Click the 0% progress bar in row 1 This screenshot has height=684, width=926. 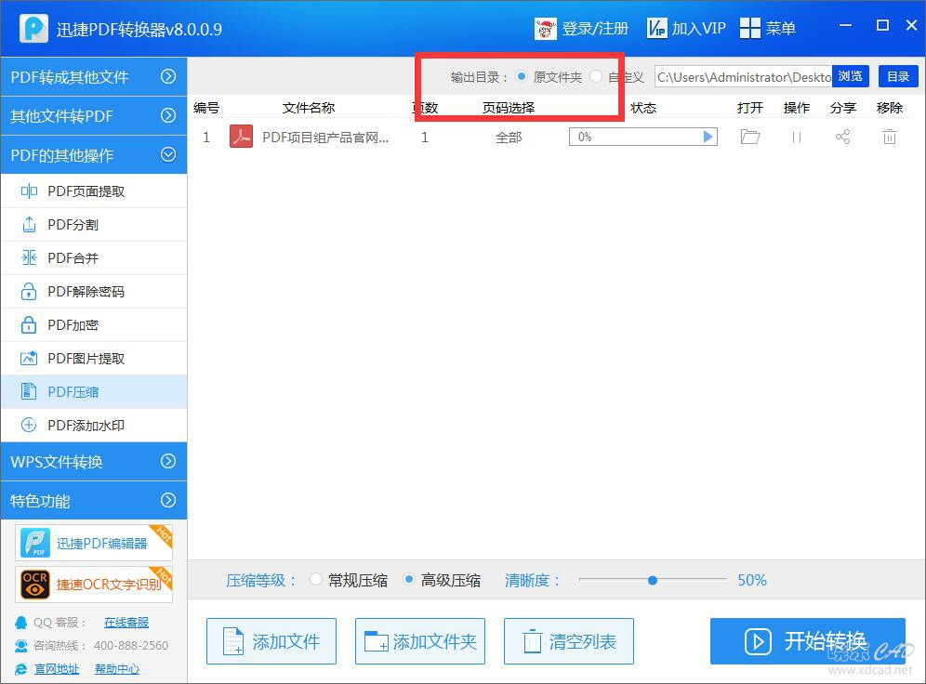tap(643, 137)
